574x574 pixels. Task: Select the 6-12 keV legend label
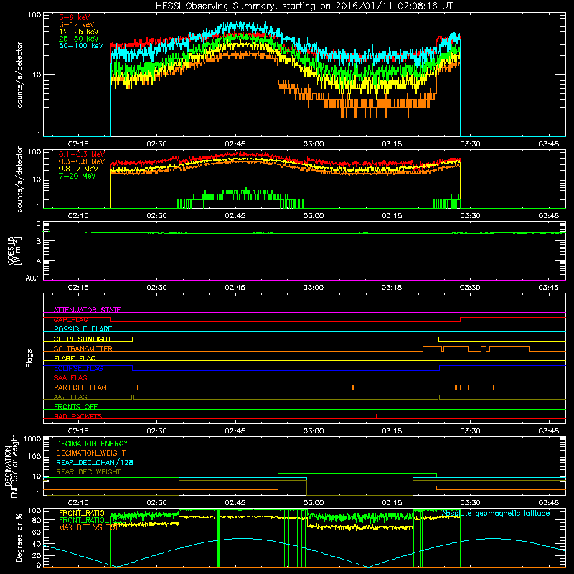point(77,24)
